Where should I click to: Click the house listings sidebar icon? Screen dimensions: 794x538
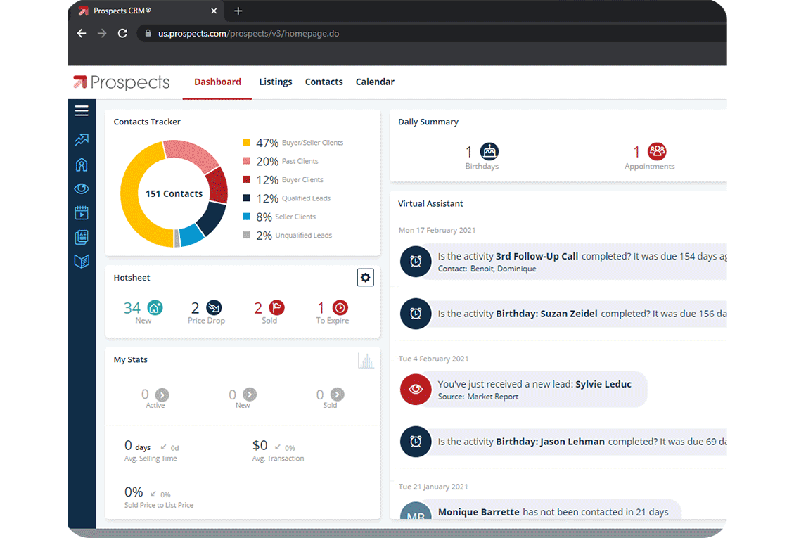click(x=82, y=165)
